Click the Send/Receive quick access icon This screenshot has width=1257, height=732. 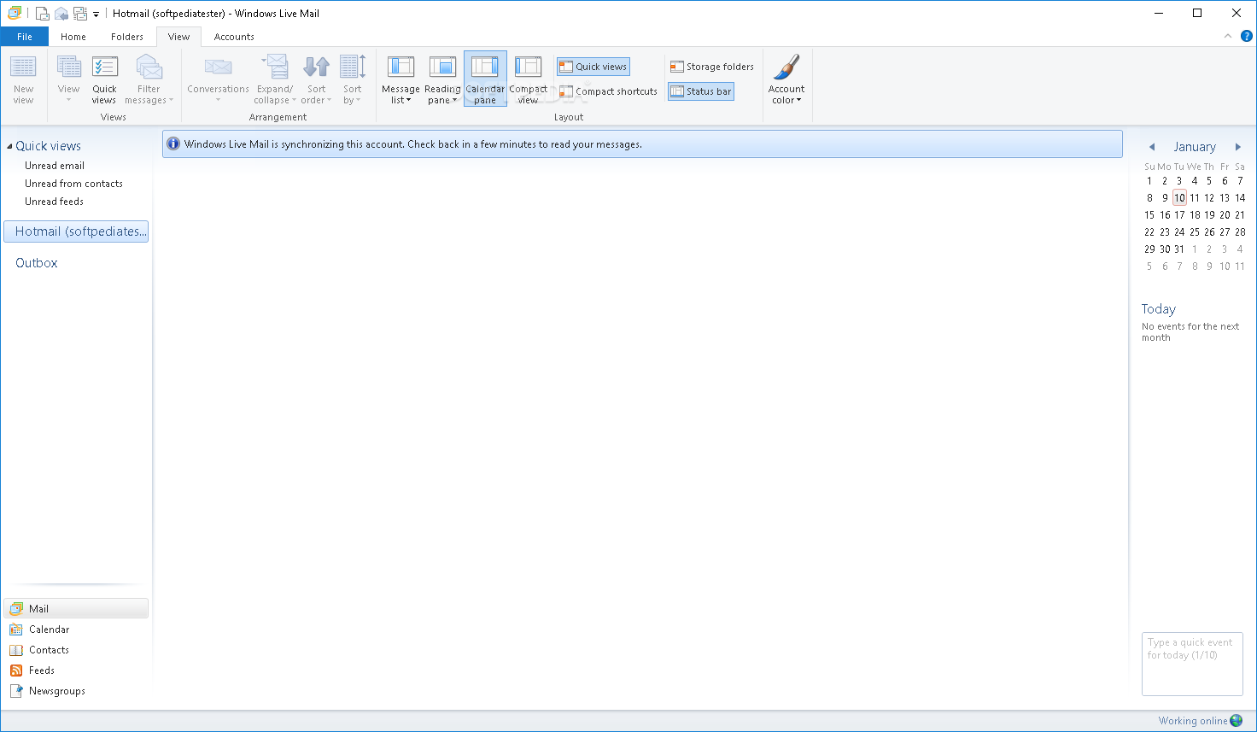pos(80,13)
